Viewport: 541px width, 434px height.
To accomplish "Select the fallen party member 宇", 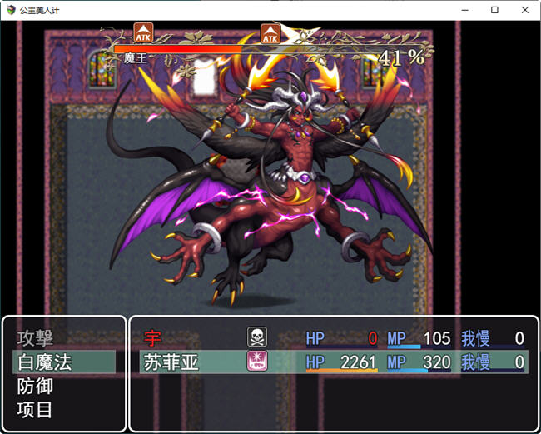I will tap(153, 338).
